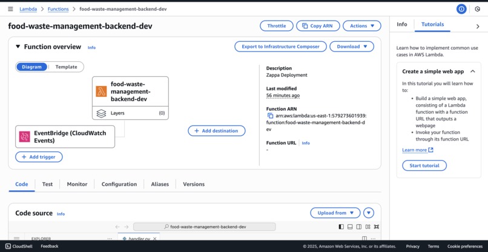The width and height of the screenshot is (488, 252).
Task: Click the Layers stack icon
Action: [101, 113]
